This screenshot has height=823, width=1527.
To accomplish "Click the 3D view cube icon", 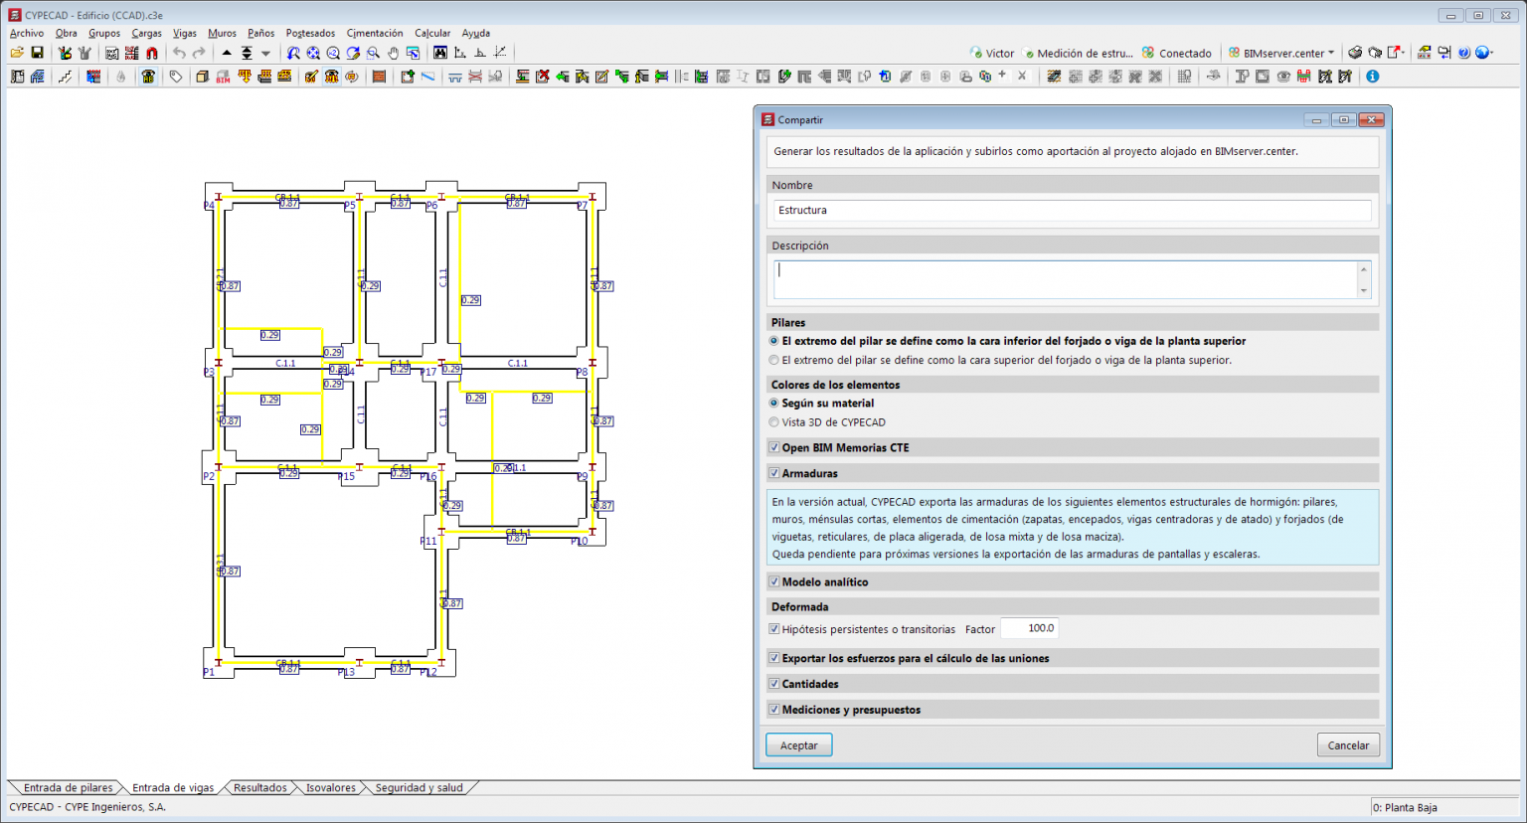I will 202,77.
